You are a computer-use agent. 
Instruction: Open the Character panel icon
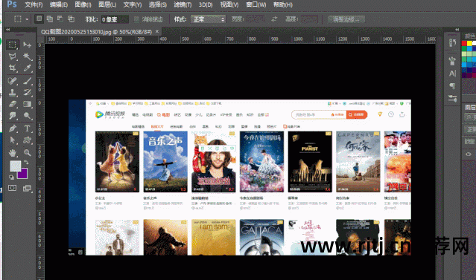coord(452,74)
